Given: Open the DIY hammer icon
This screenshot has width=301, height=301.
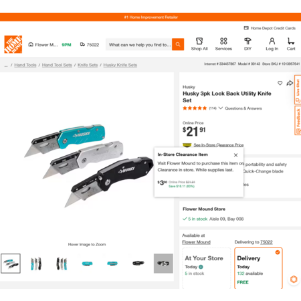Looking at the screenshot, I should tap(247, 41).
